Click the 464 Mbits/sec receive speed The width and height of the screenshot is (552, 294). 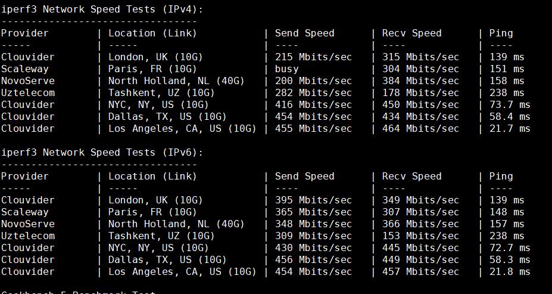coord(420,128)
